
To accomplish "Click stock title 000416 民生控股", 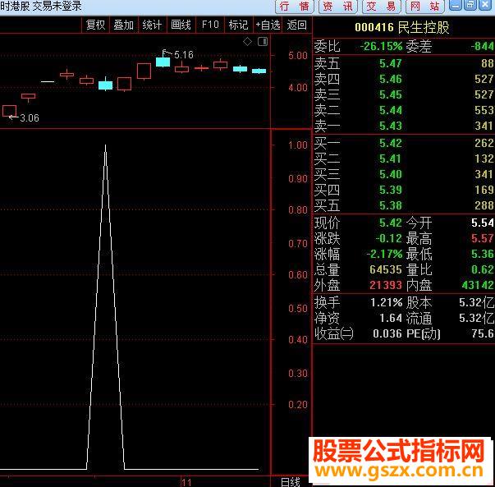I will coord(402,27).
